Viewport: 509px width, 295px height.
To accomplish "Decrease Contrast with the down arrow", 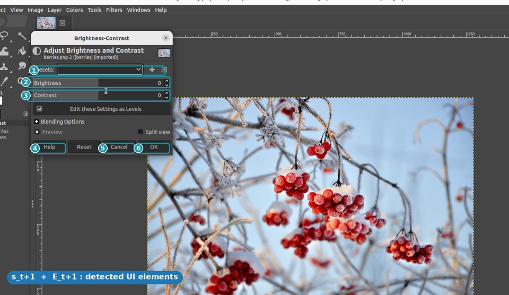I will [166, 98].
